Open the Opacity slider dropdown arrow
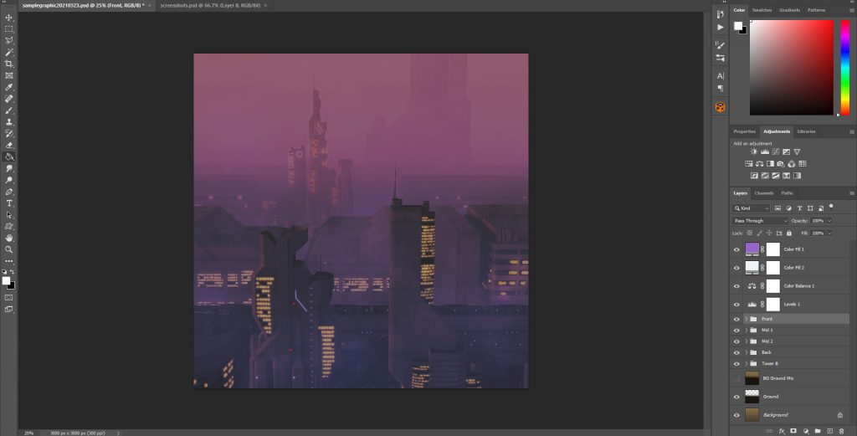 (829, 221)
